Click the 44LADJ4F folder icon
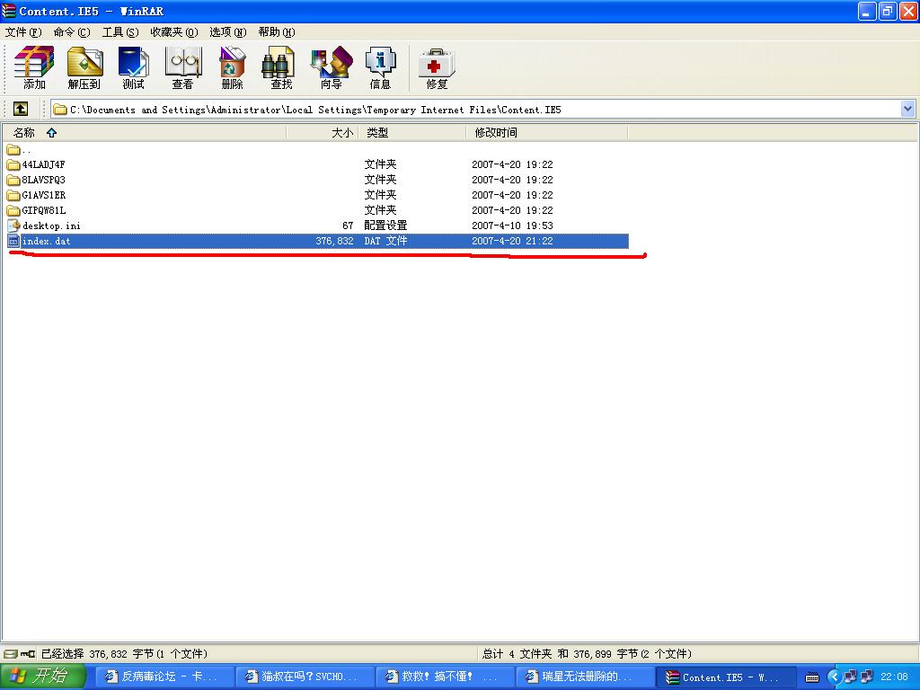This screenshot has height=690, width=920. (13, 164)
